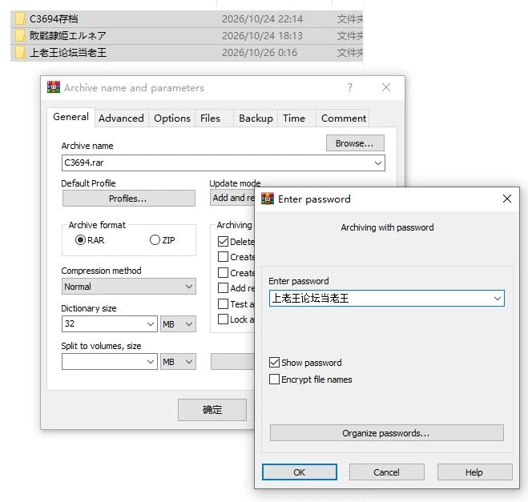Select the RAR archive format
The image size is (528, 502).
(x=80, y=240)
